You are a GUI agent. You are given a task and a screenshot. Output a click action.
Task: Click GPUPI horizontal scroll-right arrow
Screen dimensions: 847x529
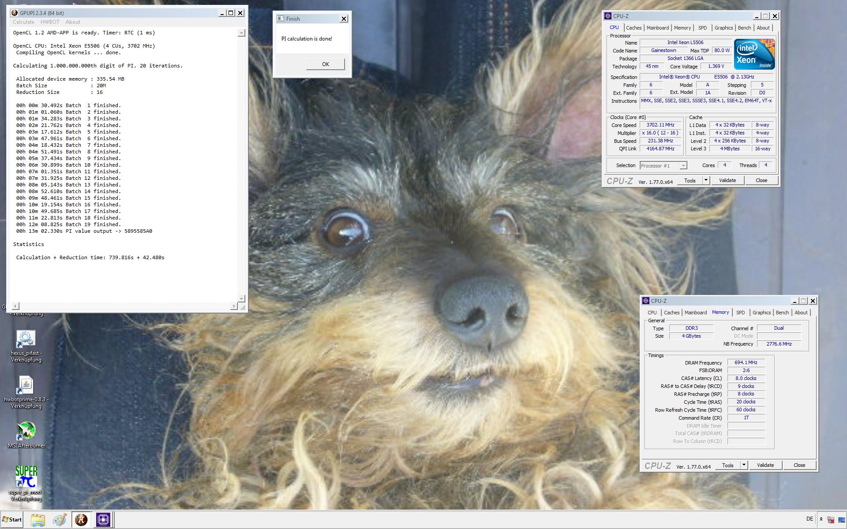click(234, 306)
